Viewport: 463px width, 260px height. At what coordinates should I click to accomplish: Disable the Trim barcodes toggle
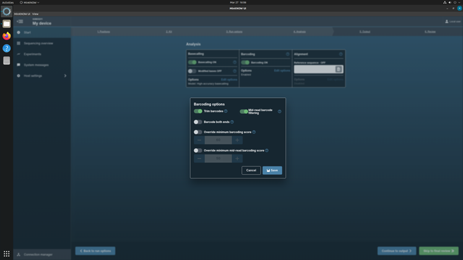coord(198,112)
